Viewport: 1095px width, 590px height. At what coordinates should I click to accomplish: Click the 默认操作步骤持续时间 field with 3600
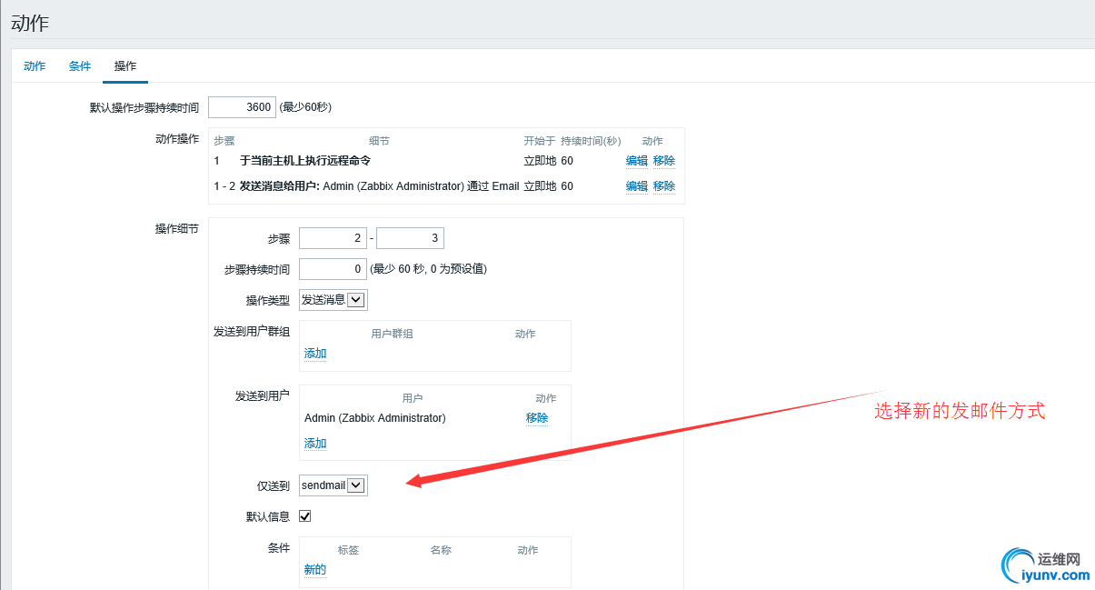(242, 107)
